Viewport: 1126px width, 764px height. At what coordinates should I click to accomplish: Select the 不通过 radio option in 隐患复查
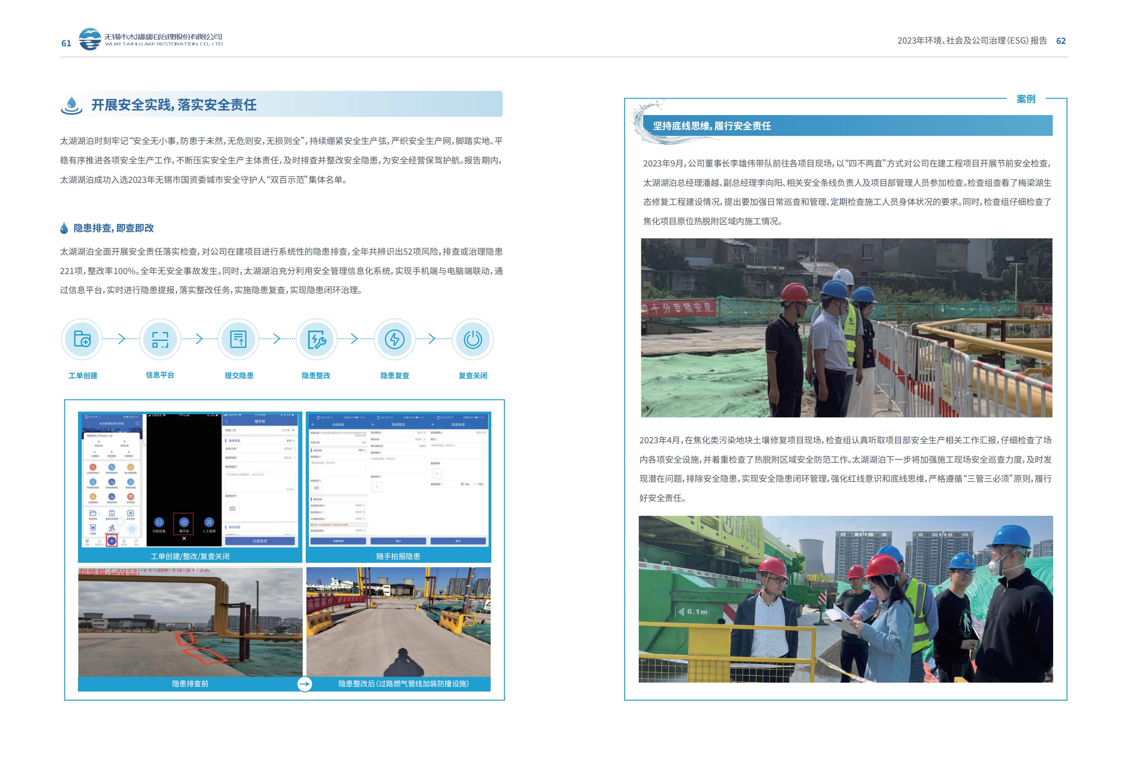pyautogui.click(x=474, y=484)
